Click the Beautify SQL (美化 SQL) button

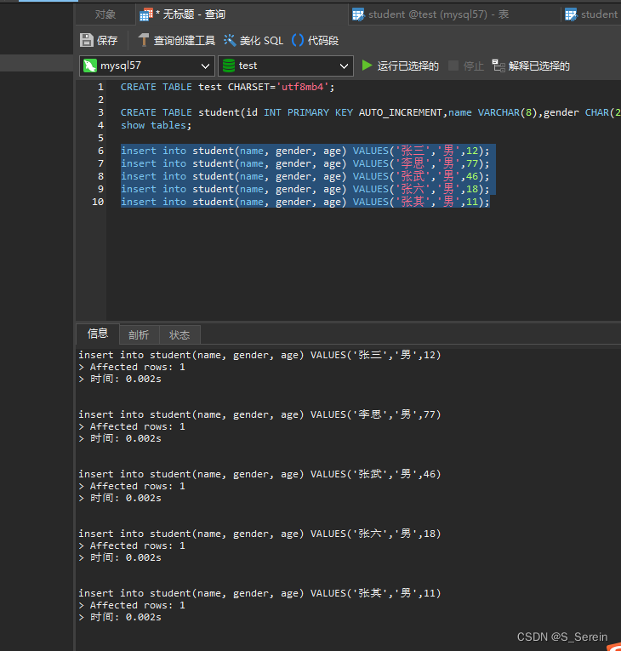(254, 40)
